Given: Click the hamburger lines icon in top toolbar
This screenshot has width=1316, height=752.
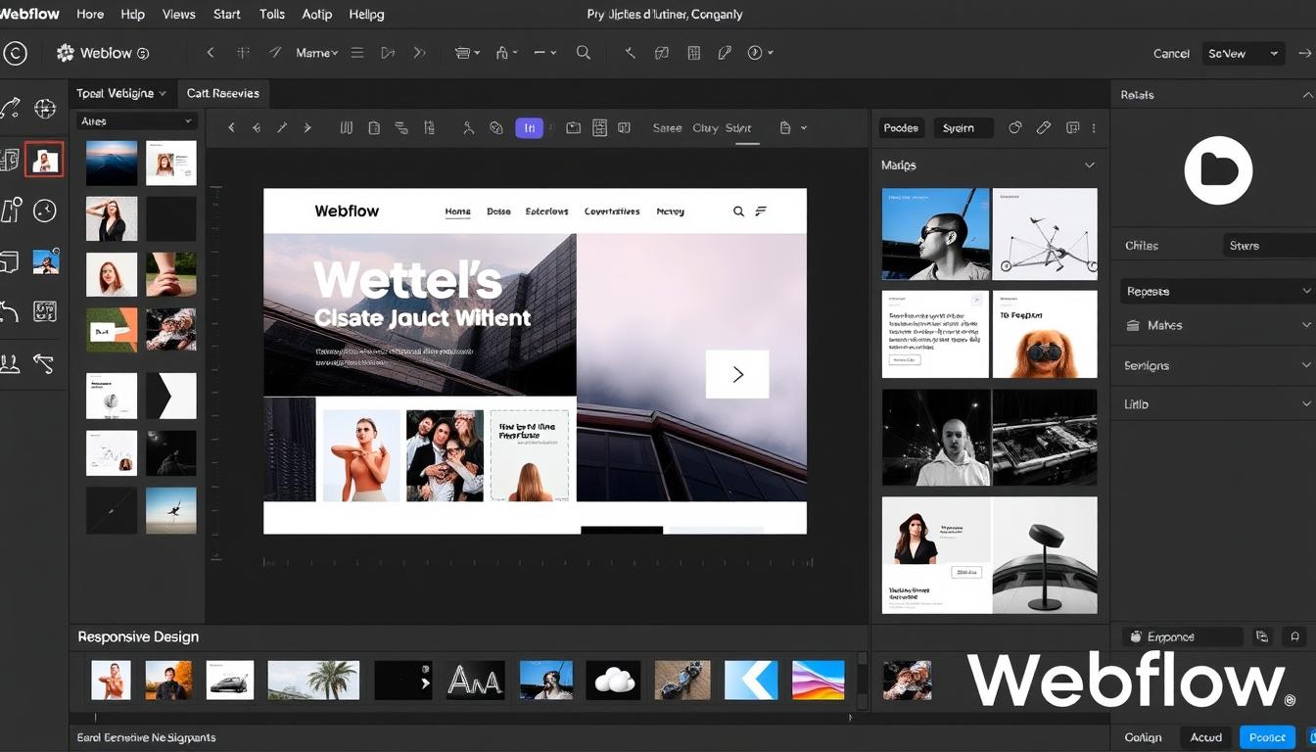Looking at the screenshot, I should coord(357,53).
